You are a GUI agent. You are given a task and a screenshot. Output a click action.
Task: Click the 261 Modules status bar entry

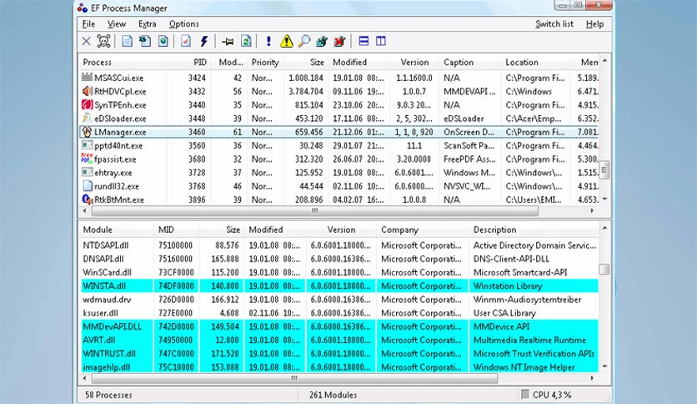(333, 395)
